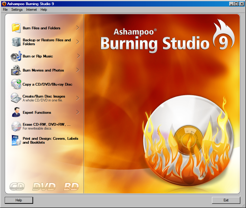Image resolution: width=246 pixels, height=208 pixels.
Task: Expand the Burn or Rip Music arrow
Action: coord(79,56)
